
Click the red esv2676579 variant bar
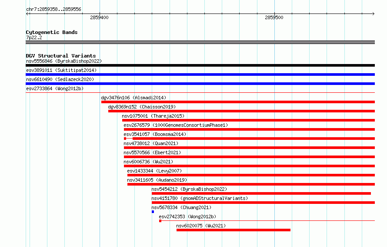coord(249,129)
